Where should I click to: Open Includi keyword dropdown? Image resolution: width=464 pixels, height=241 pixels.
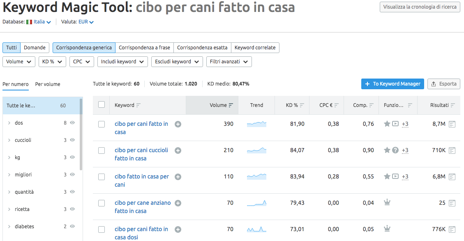(122, 62)
